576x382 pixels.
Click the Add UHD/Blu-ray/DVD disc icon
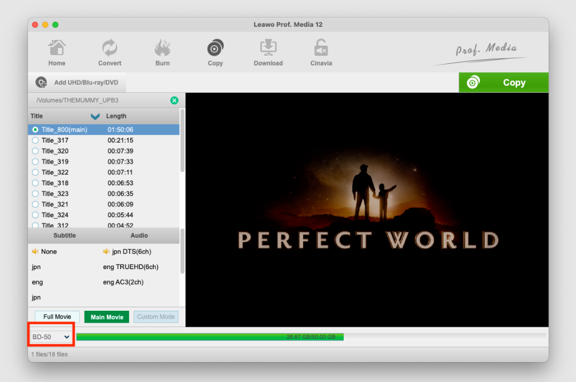(x=41, y=83)
